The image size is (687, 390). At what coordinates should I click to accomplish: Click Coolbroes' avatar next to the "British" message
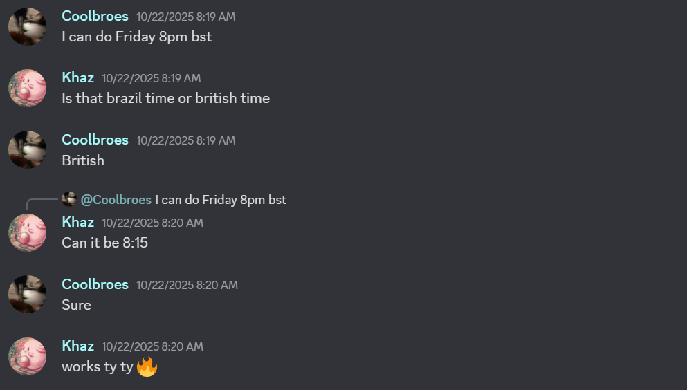pos(27,150)
